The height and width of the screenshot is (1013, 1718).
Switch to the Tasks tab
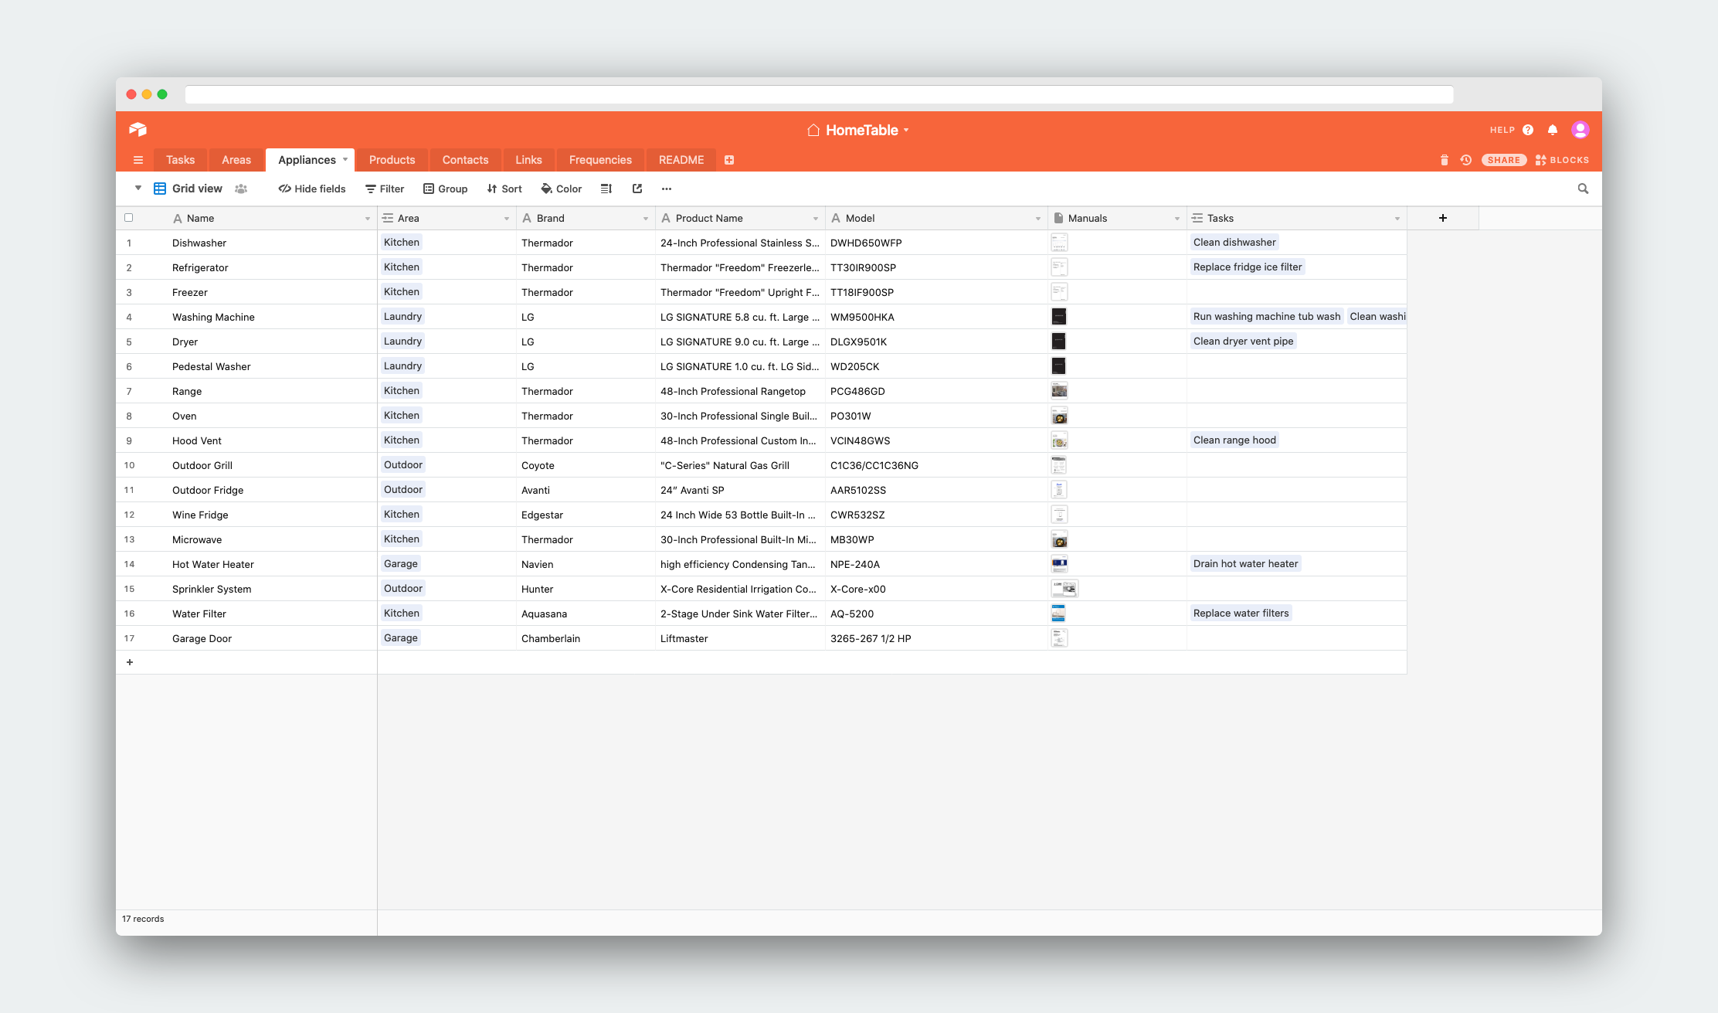[180, 160]
